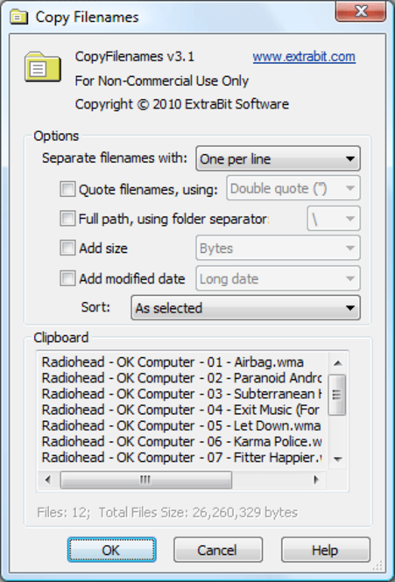Click the clipboard horizontal scroll right arrow
This screenshot has height=582, width=395.
click(316, 480)
